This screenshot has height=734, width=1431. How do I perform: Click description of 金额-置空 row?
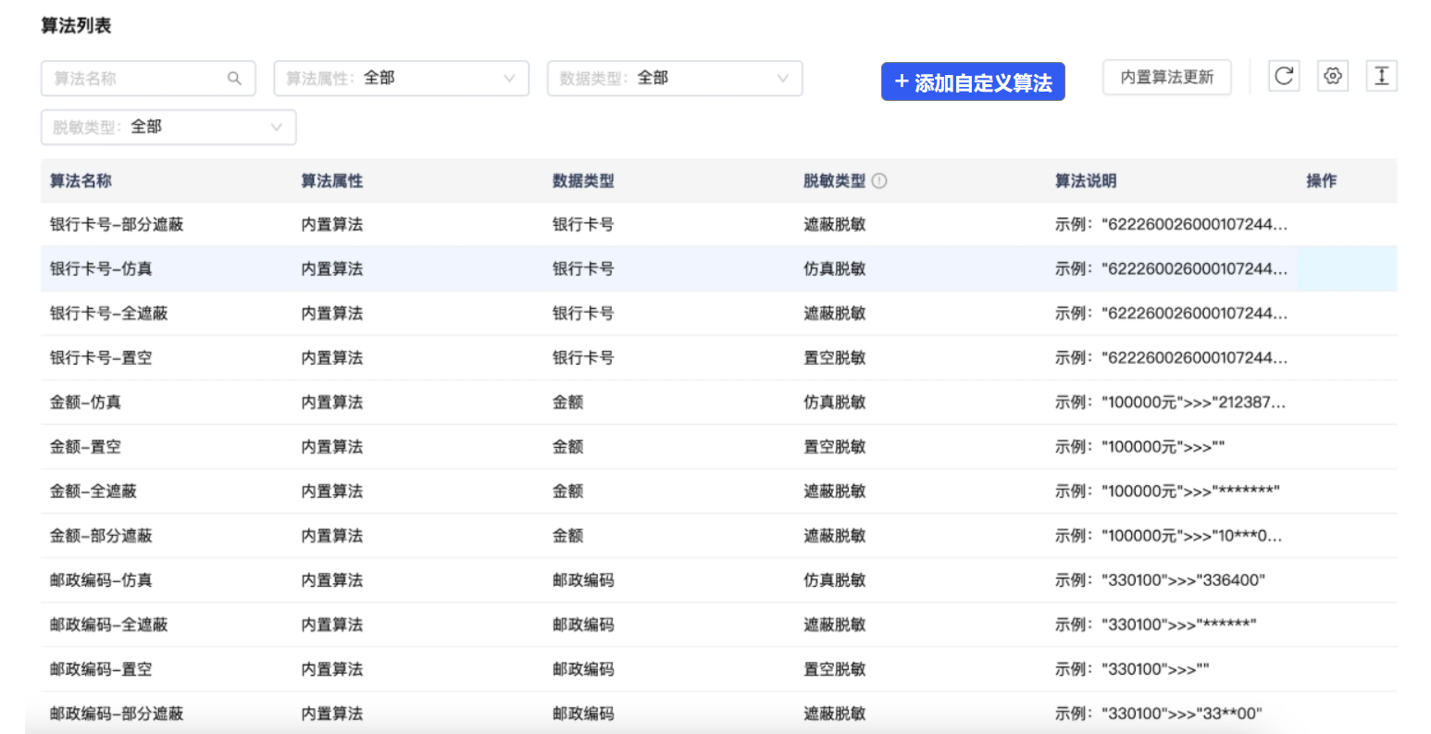[x=1140, y=447]
